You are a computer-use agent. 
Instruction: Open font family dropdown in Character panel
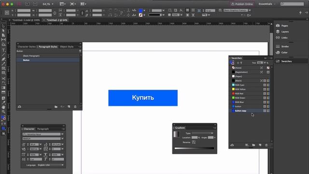coord(62,134)
